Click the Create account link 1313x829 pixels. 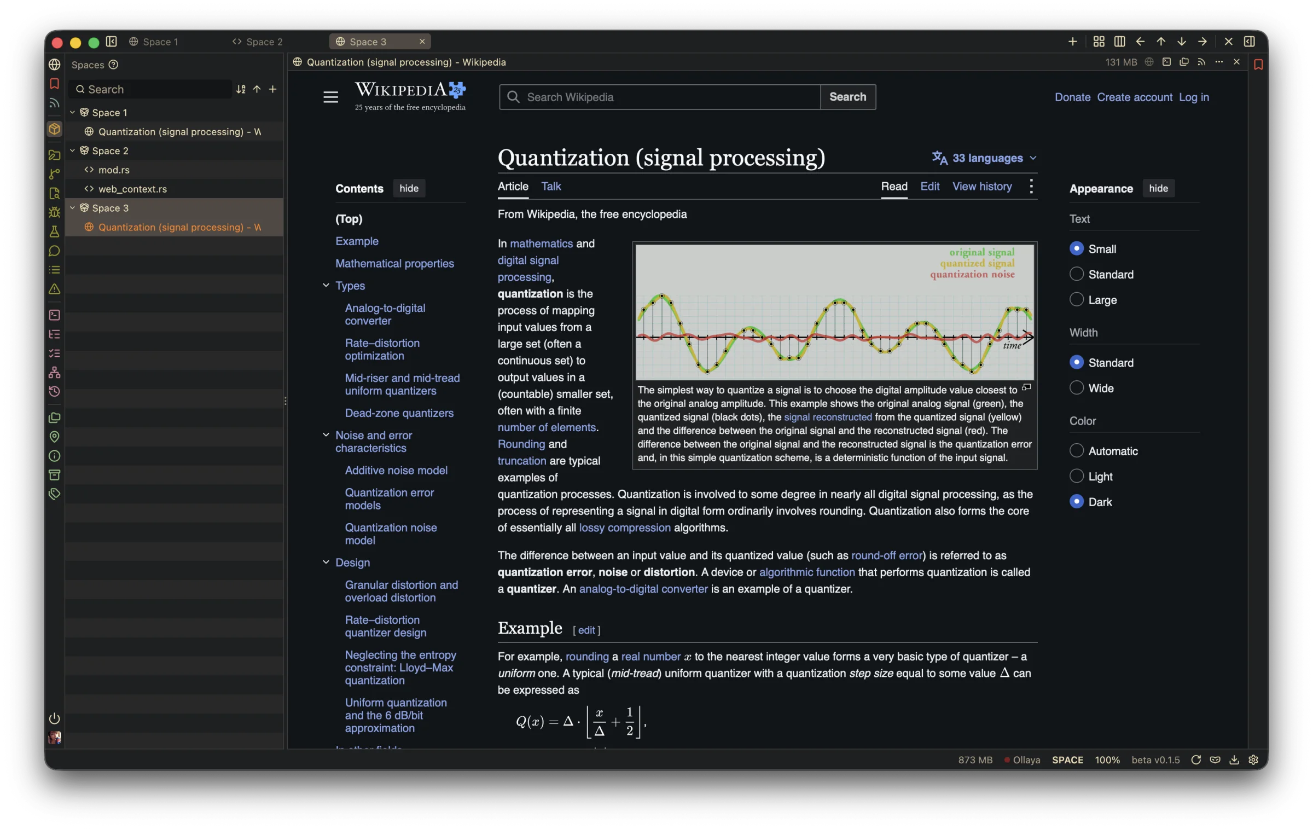coord(1135,97)
